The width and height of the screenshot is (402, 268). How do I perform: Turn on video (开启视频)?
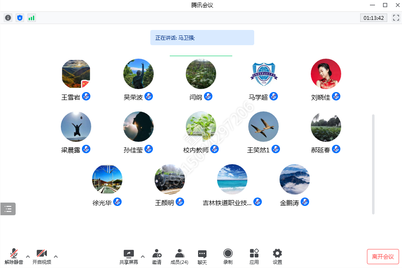[x=41, y=257]
